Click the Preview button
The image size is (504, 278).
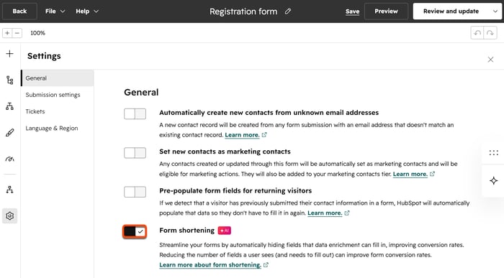coord(386,11)
